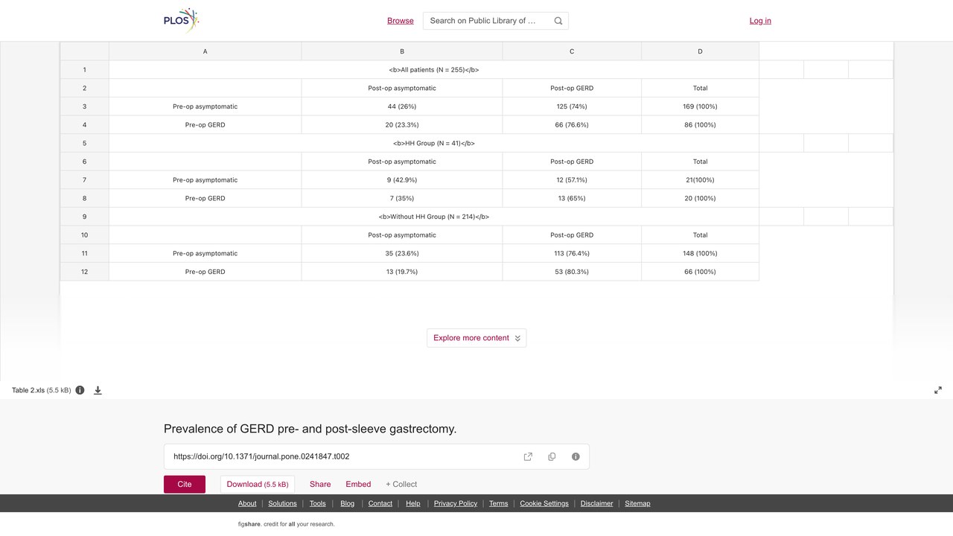
Task: Open the Tools footer link
Action: pyautogui.click(x=318, y=503)
